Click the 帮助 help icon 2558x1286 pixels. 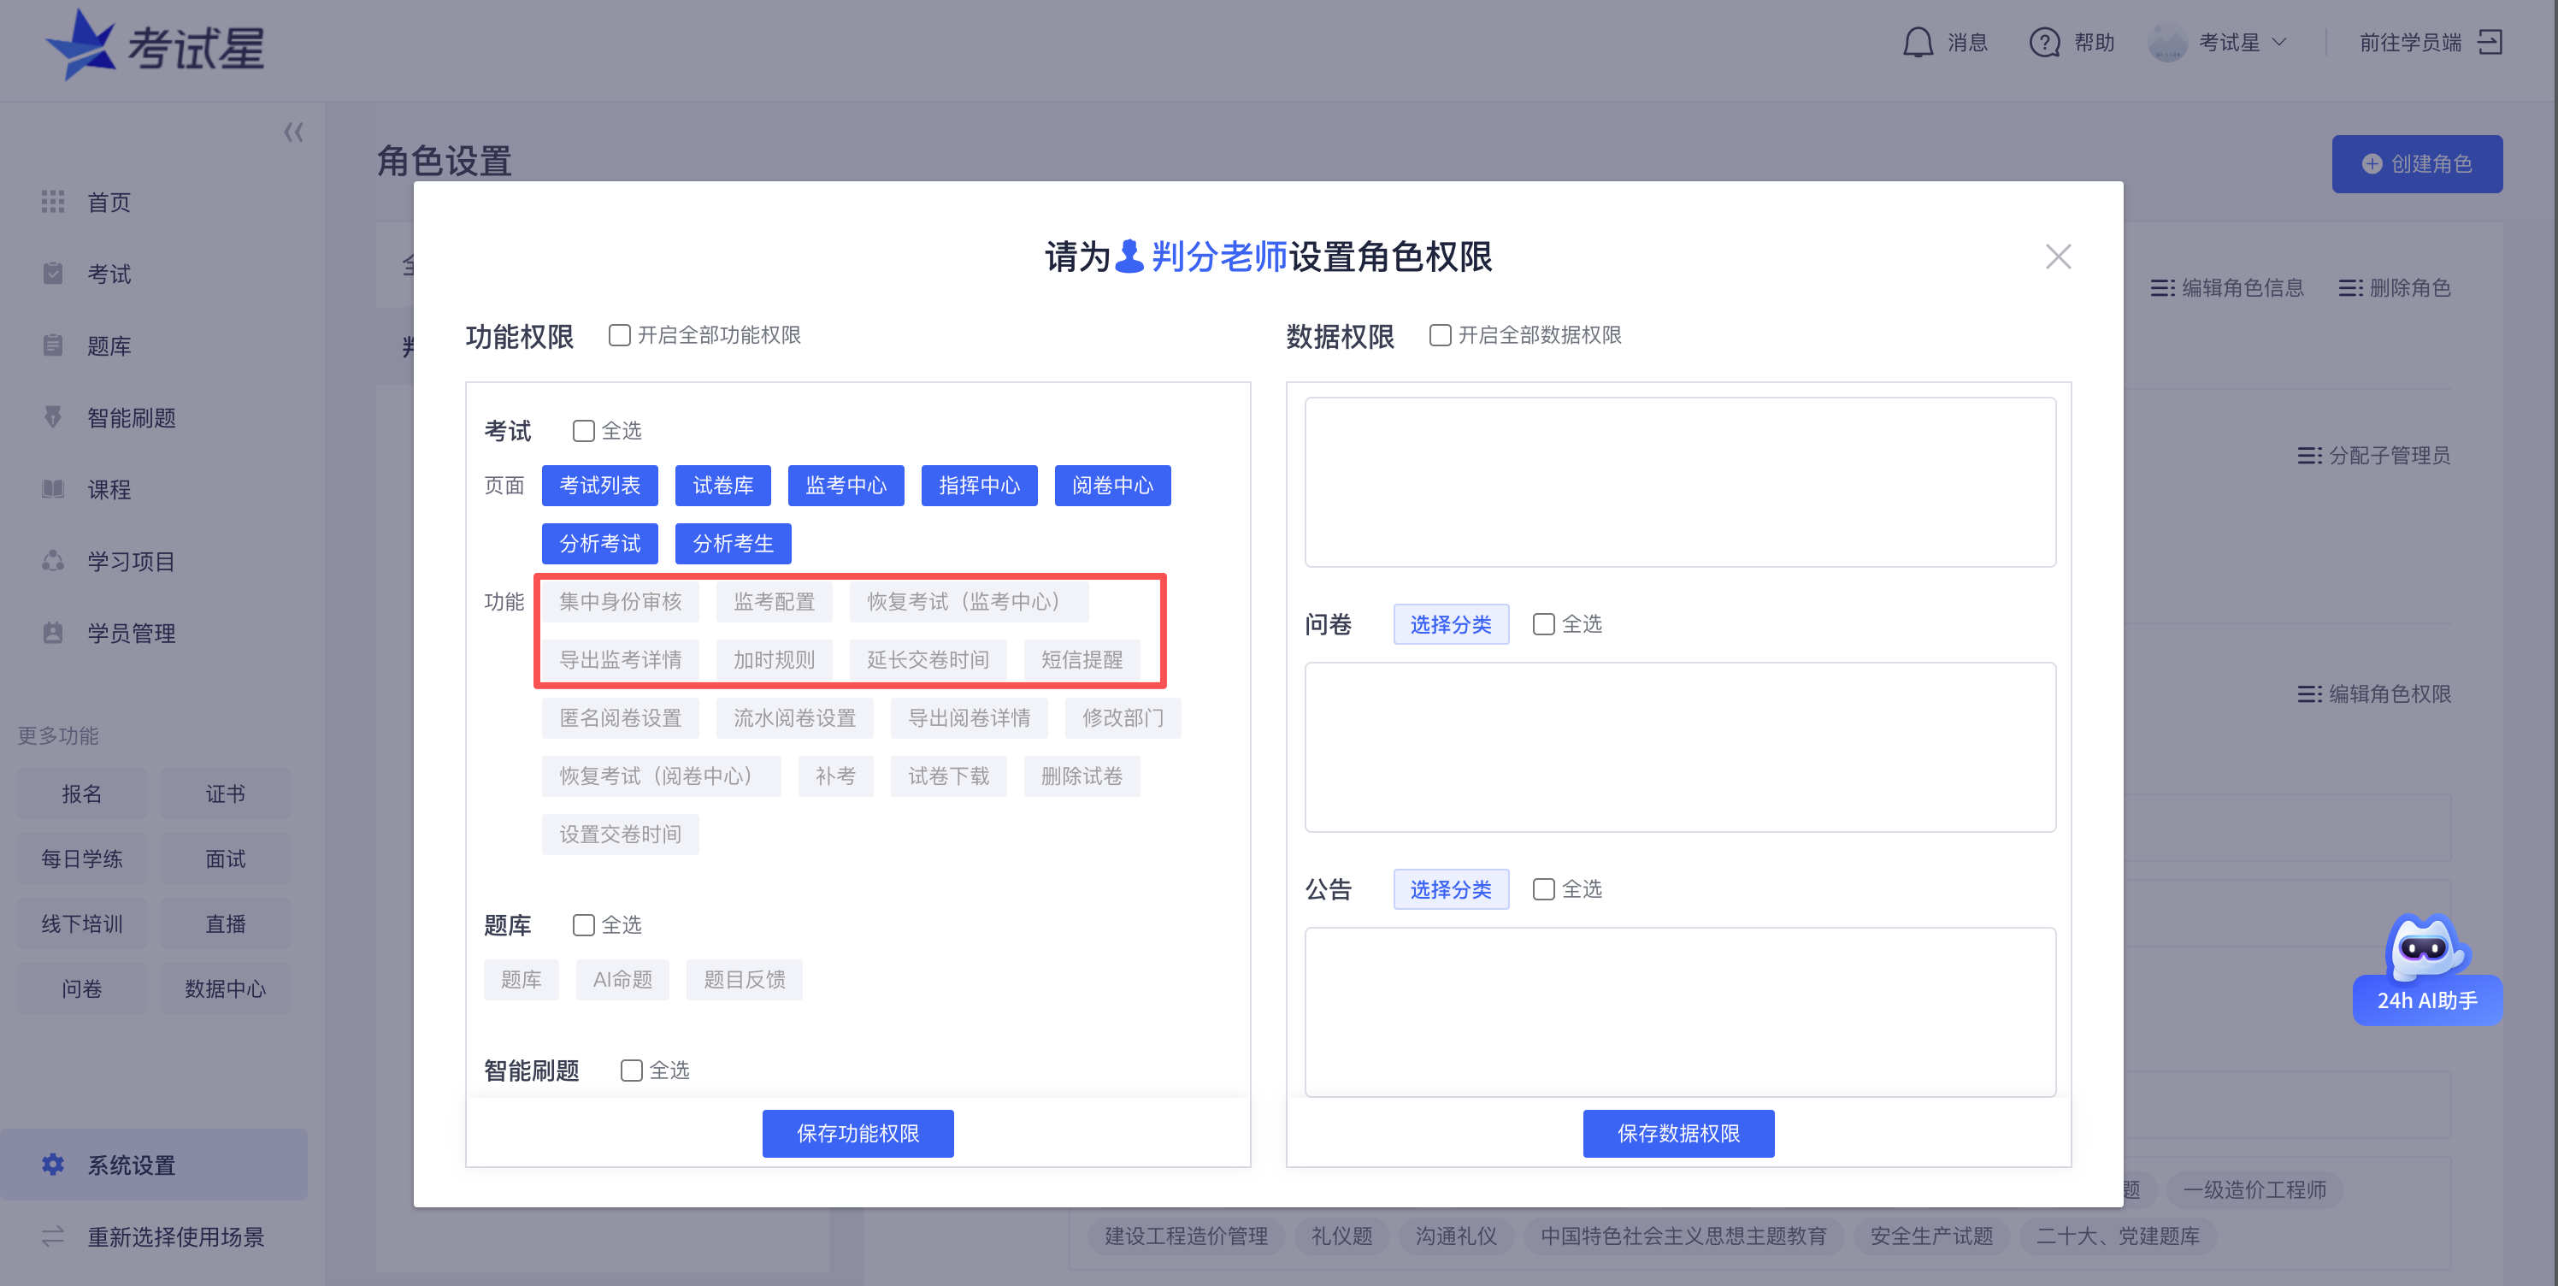tap(2045, 43)
